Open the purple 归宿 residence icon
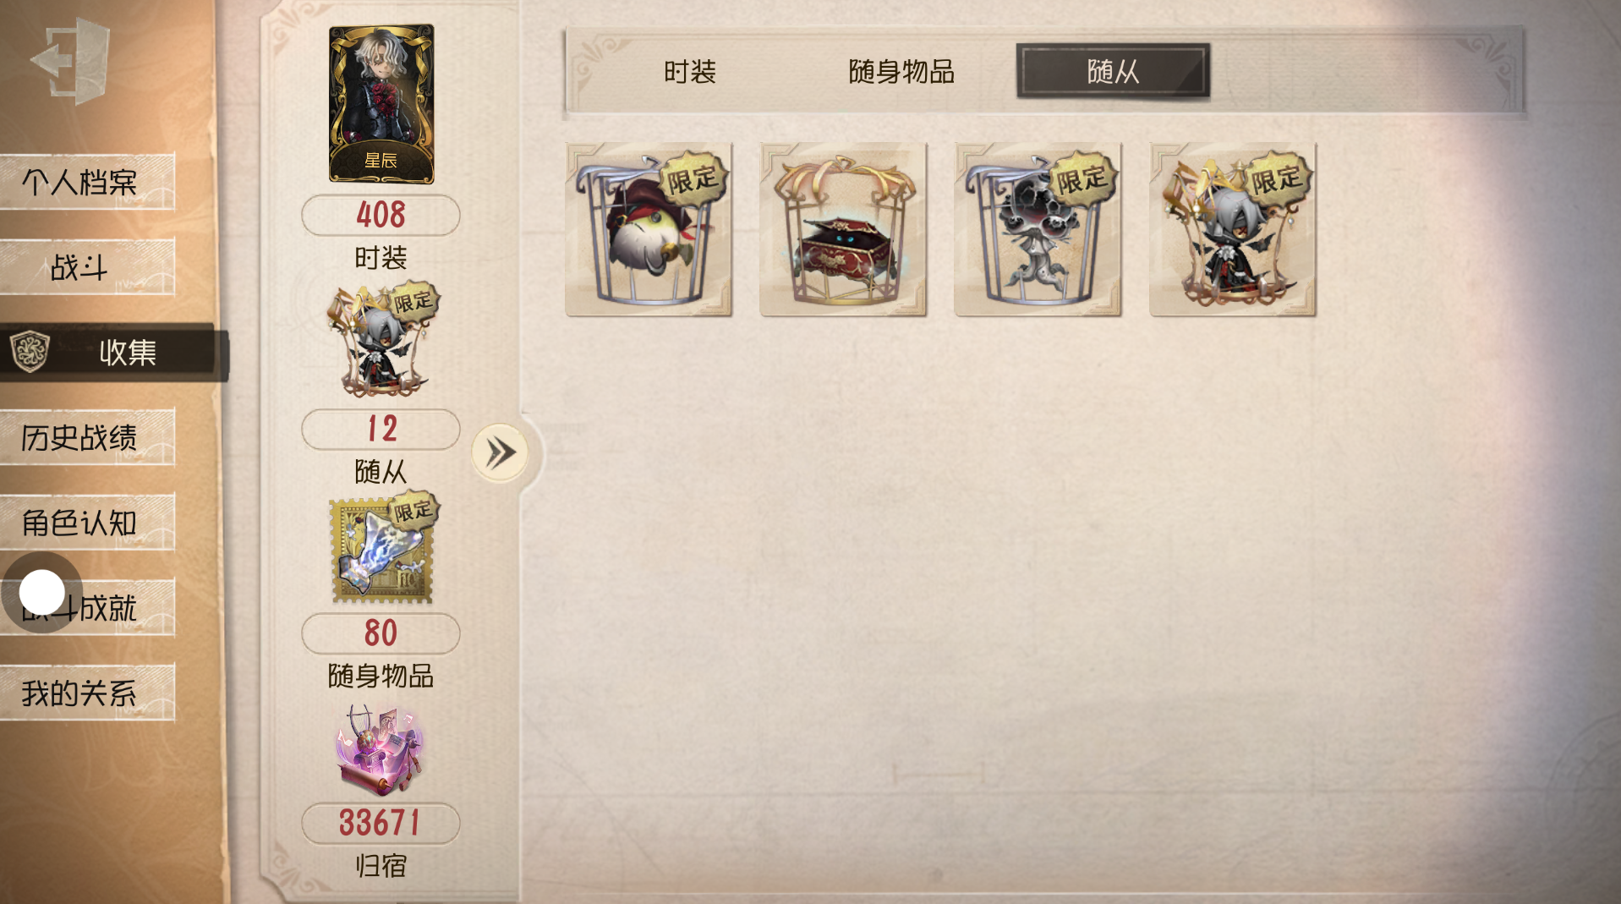Image resolution: width=1621 pixels, height=904 pixels. point(381,750)
